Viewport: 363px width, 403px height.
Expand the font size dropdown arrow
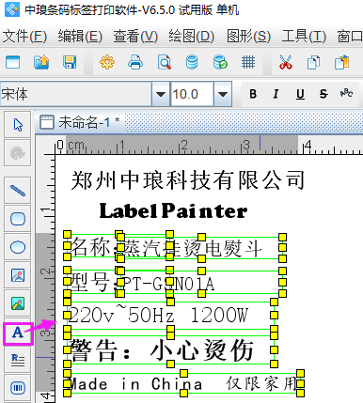click(223, 94)
